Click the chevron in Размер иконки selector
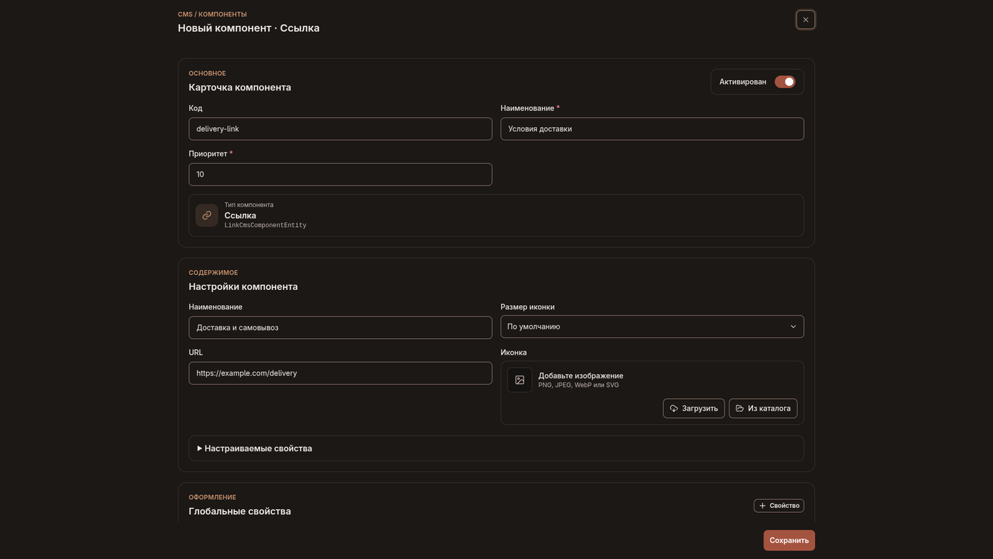Image resolution: width=993 pixels, height=559 pixels. [x=793, y=326]
